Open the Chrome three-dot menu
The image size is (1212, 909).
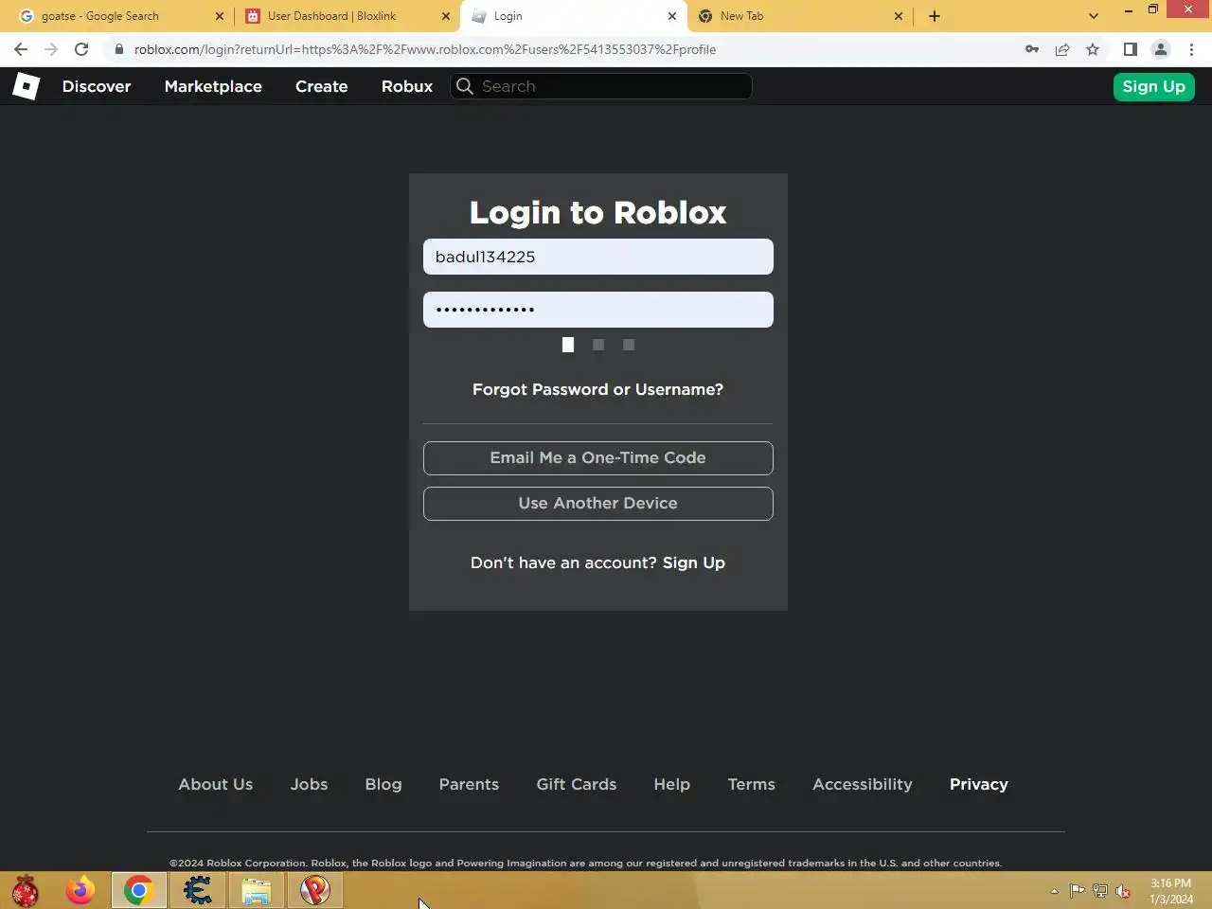pos(1191,49)
